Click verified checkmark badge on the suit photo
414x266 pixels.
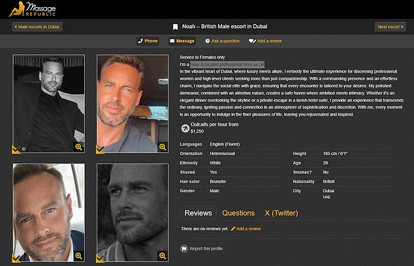[16, 148]
